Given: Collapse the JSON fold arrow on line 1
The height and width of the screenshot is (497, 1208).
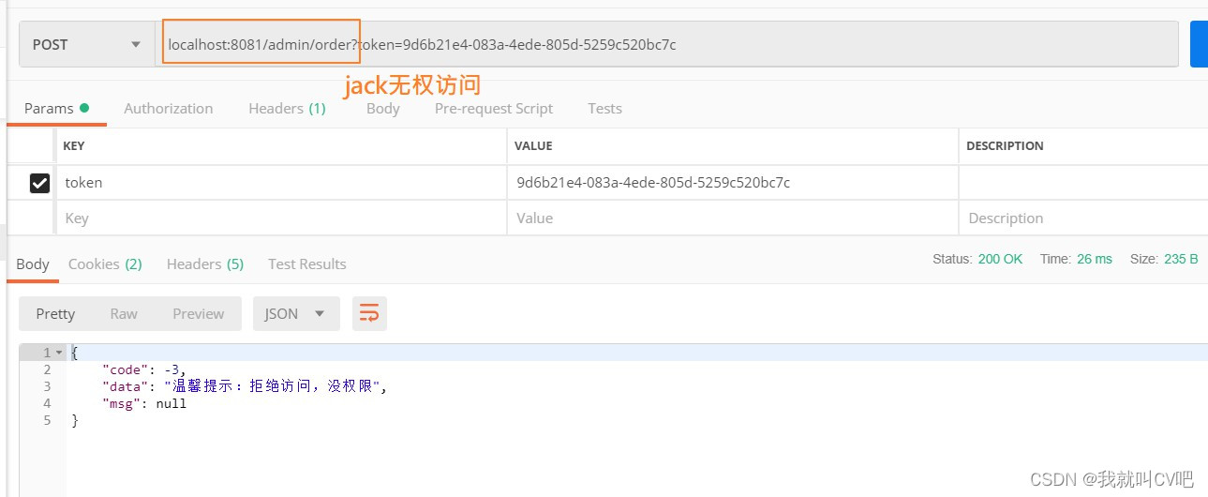Looking at the screenshot, I should [x=59, y=353].
